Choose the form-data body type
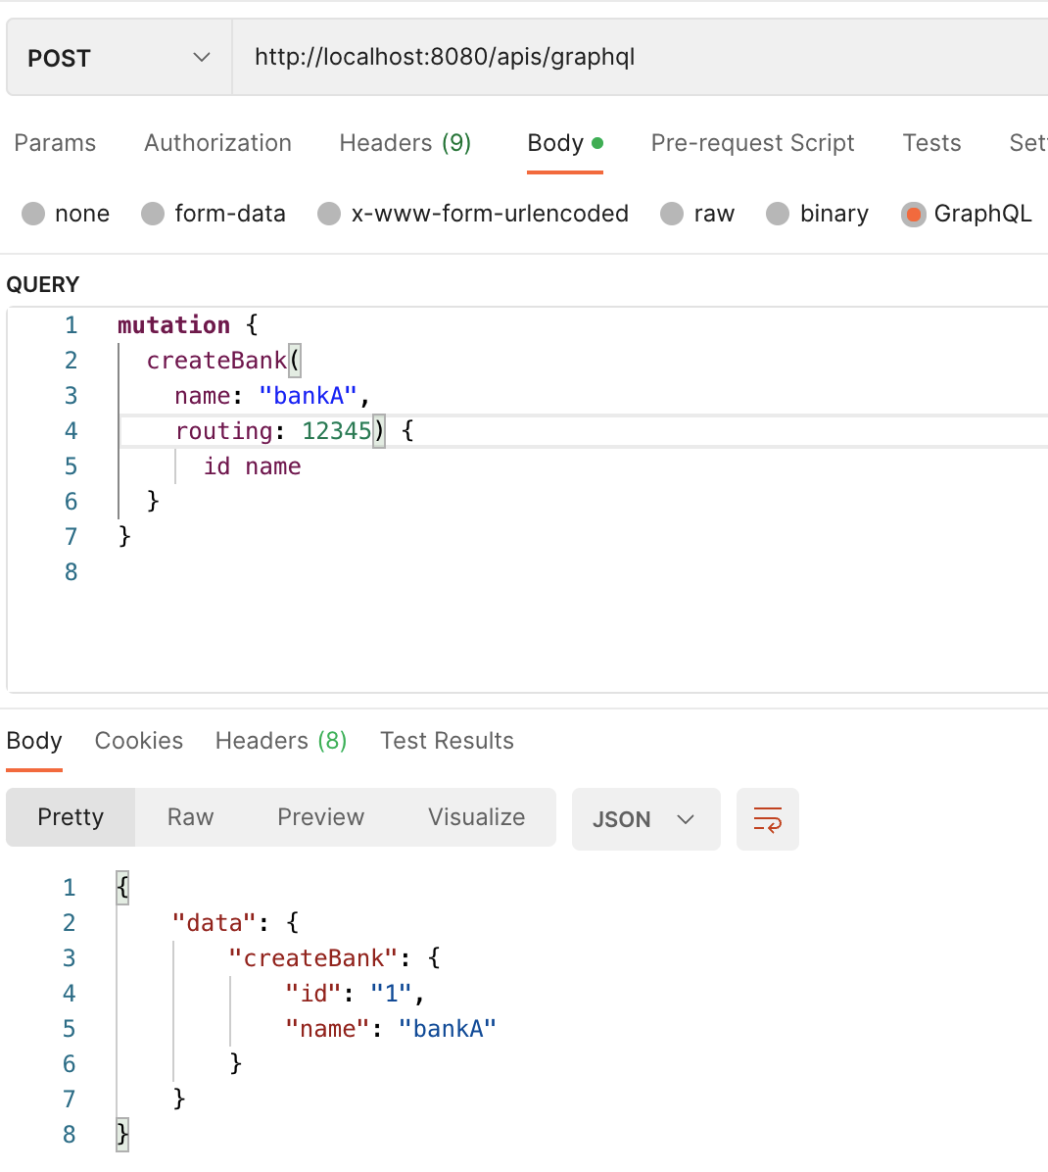The width and height of the screenshot is (1048, 1172). point(153,214)
